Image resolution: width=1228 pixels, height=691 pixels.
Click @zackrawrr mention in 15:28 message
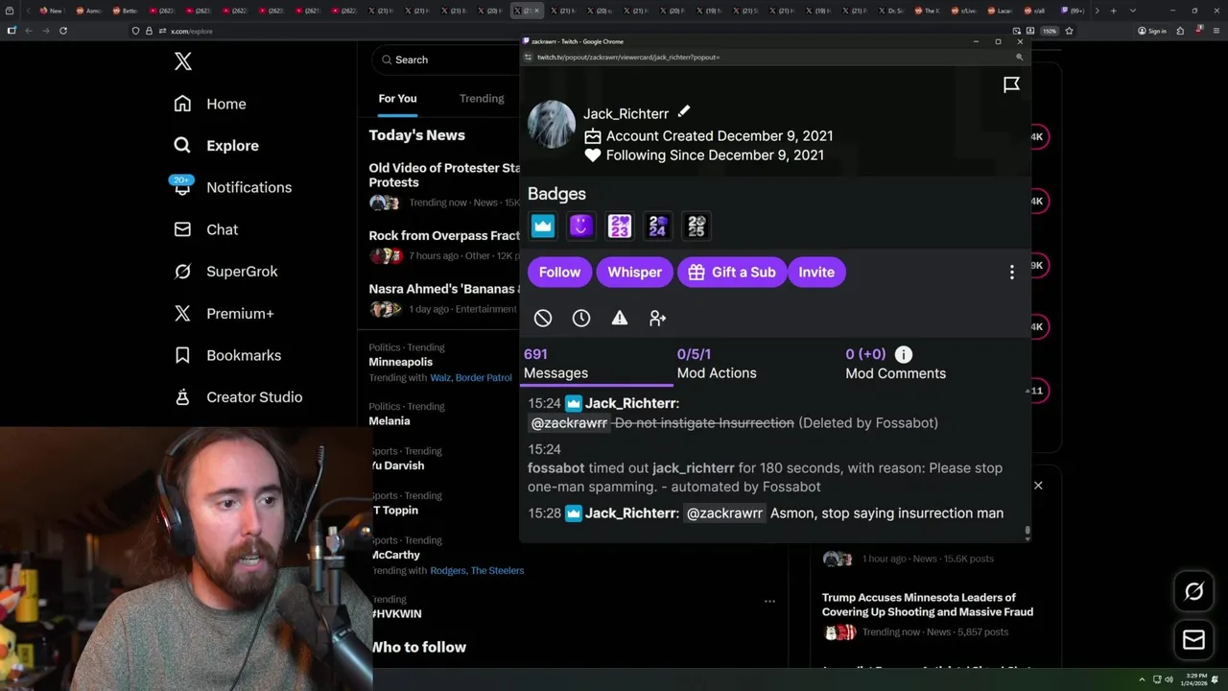(724, 513)
